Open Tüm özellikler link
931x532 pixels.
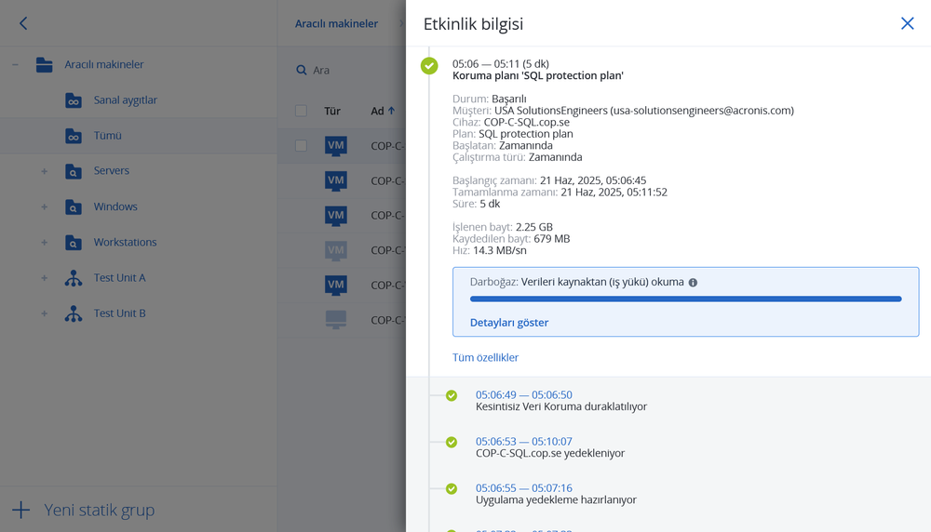[x=485, y=358]
